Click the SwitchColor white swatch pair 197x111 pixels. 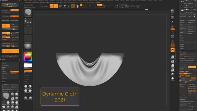(28, 65)
